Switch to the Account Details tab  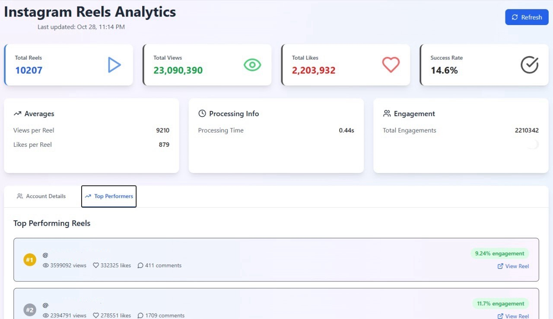coord(41,196)
